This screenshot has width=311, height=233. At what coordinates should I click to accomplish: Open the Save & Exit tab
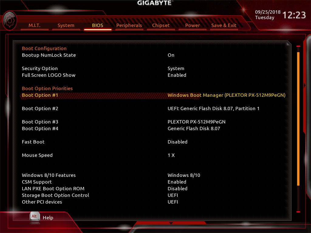(x=224, y=25)
